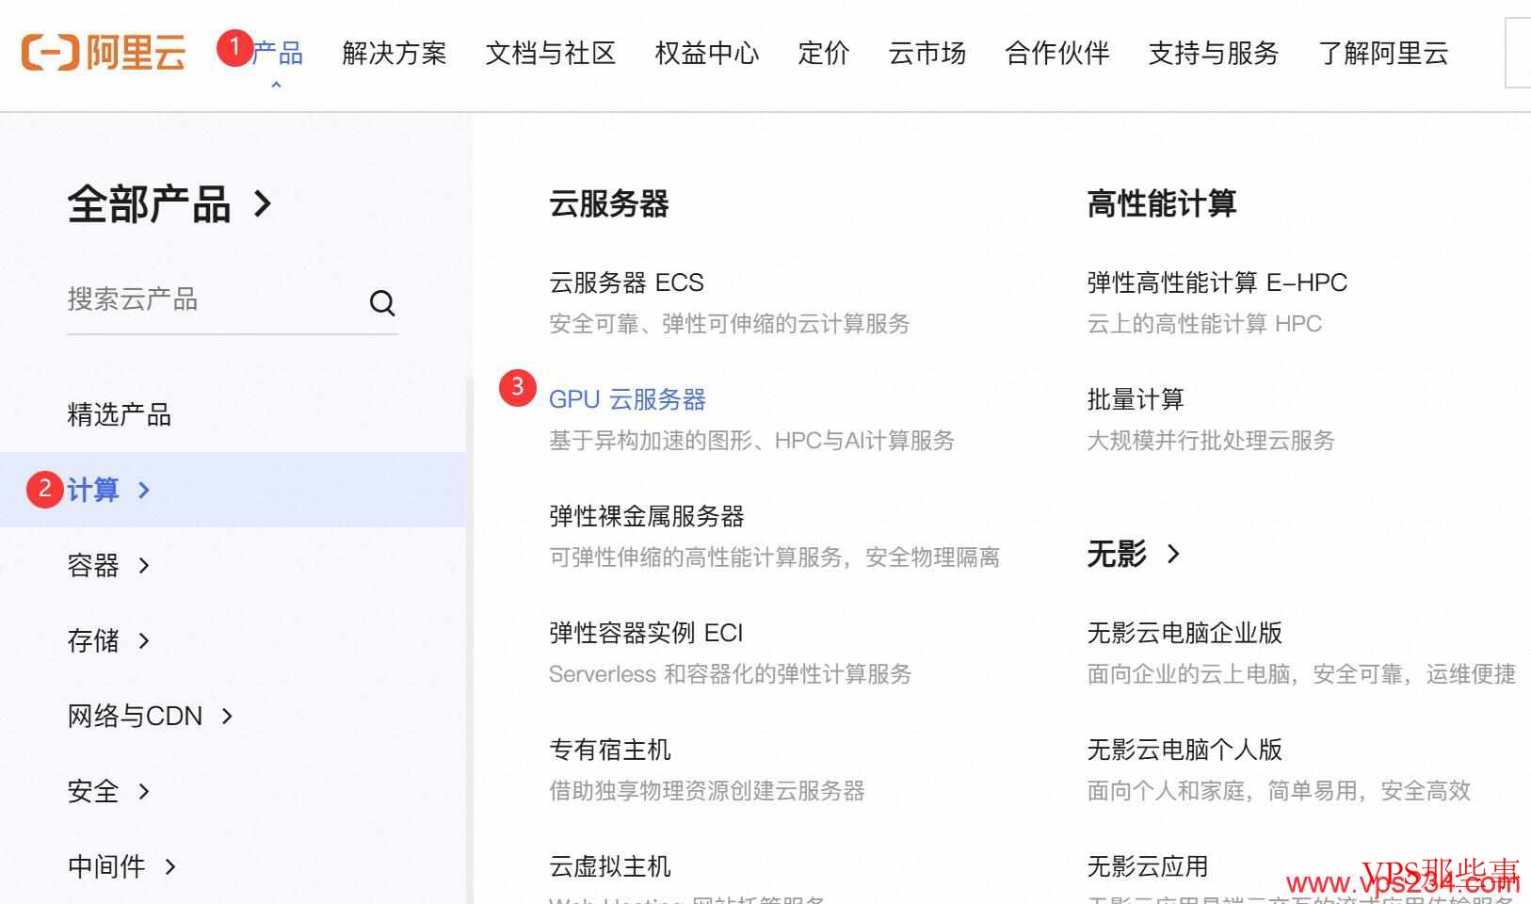The width and height of the screenshot is (1531, 904).
Task: Click description 借助独享物理资源创建云服务器
Action: 707,791
